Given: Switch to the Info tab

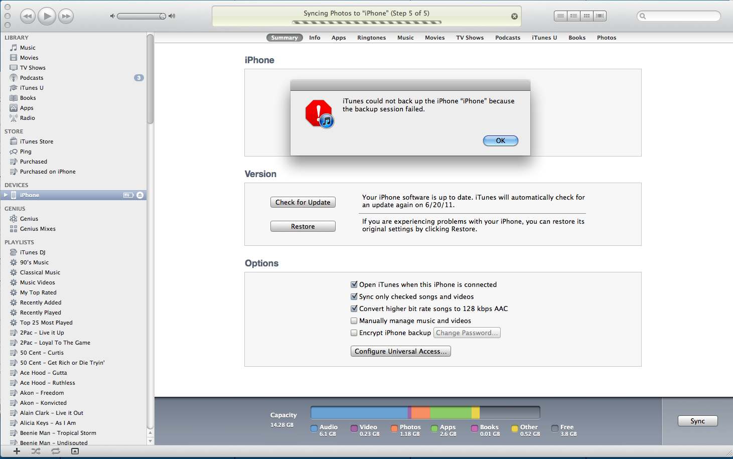Looking at the screenshot, I should pyautogui.click(x=315, y=38).
